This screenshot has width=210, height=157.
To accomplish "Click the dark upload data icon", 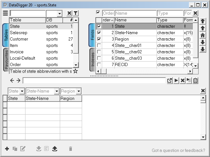I will (x=54, y=149).
